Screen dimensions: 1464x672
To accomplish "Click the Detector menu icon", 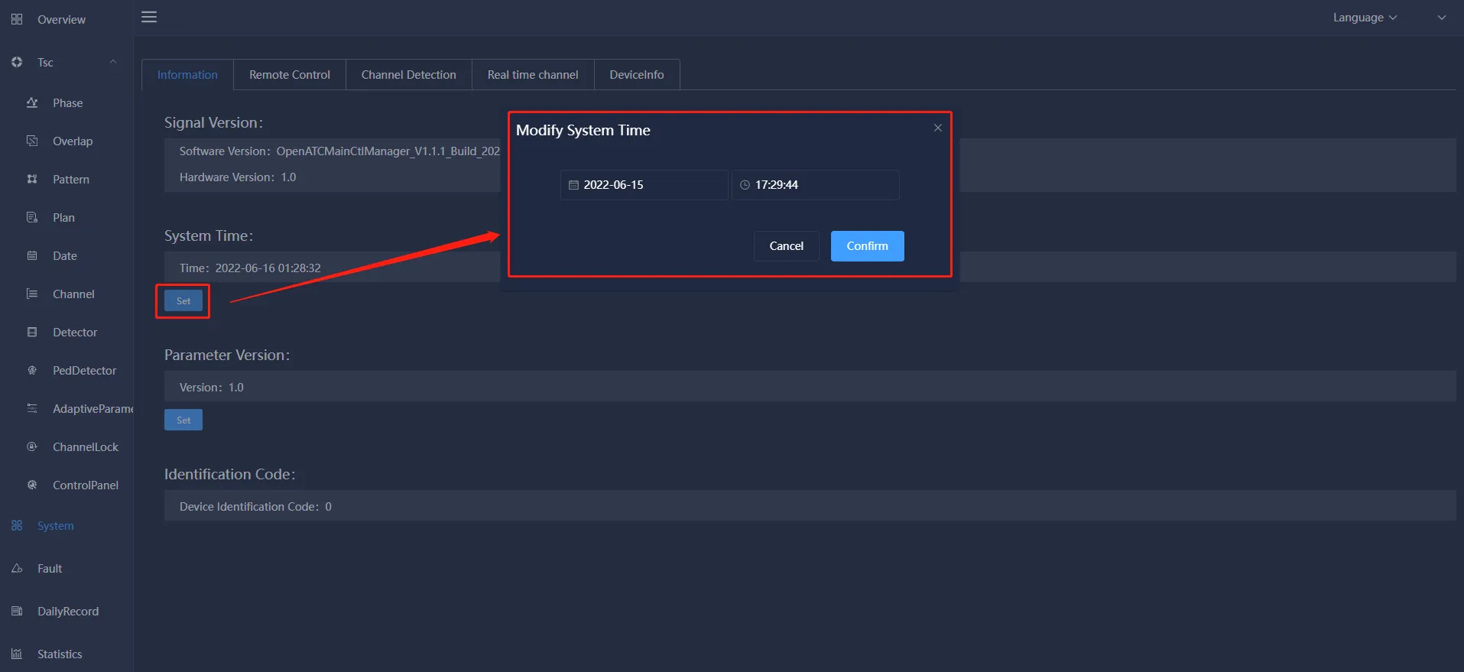I will pos(32,332).
